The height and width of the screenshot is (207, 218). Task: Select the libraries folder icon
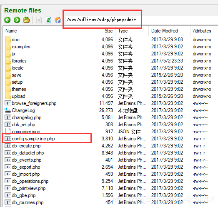tap(8, 60)
